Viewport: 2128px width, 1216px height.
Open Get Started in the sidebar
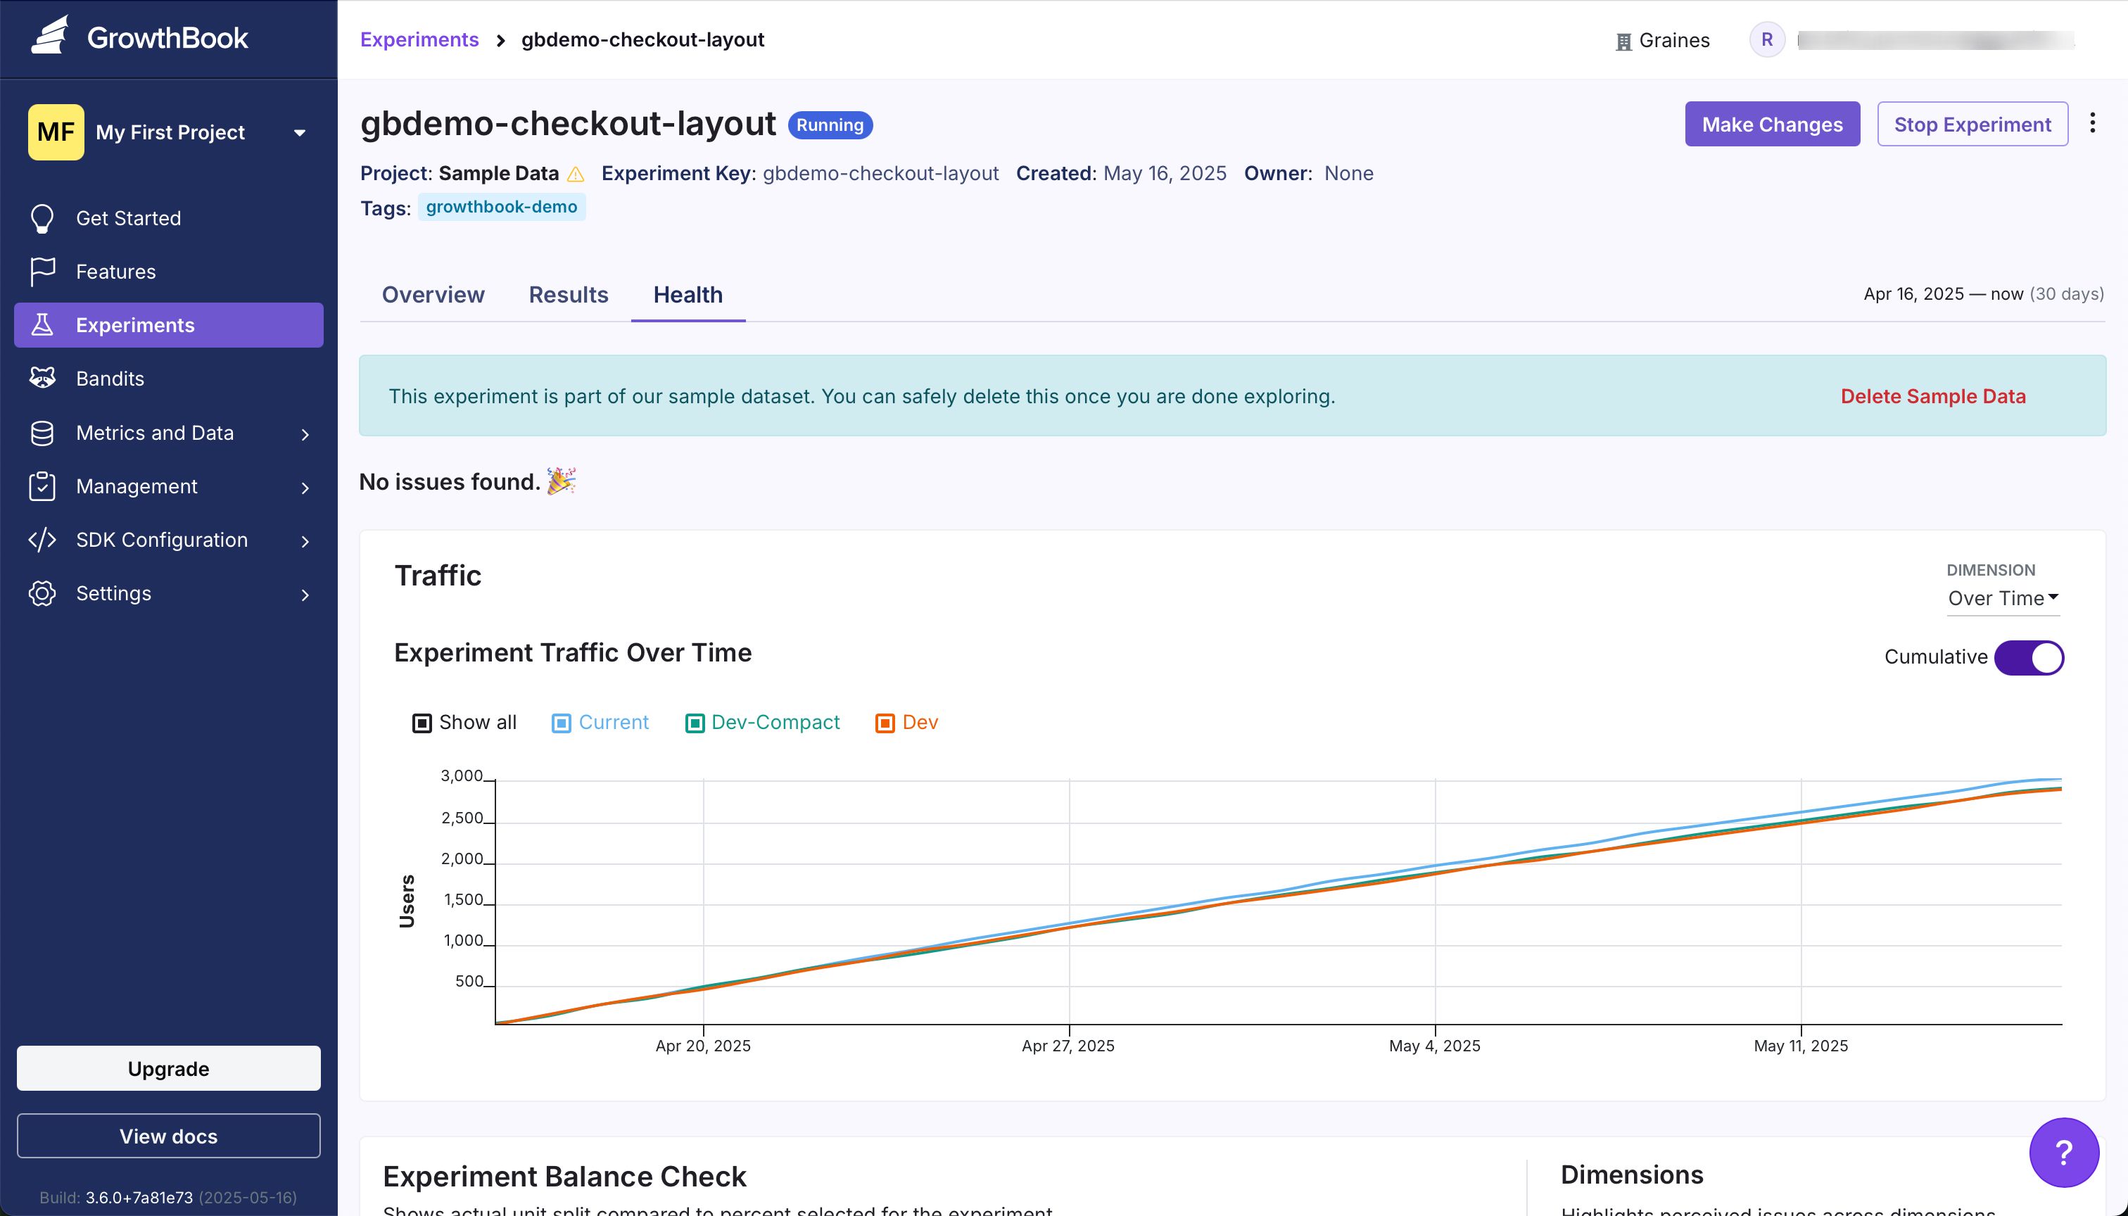[x=169, y=218]
